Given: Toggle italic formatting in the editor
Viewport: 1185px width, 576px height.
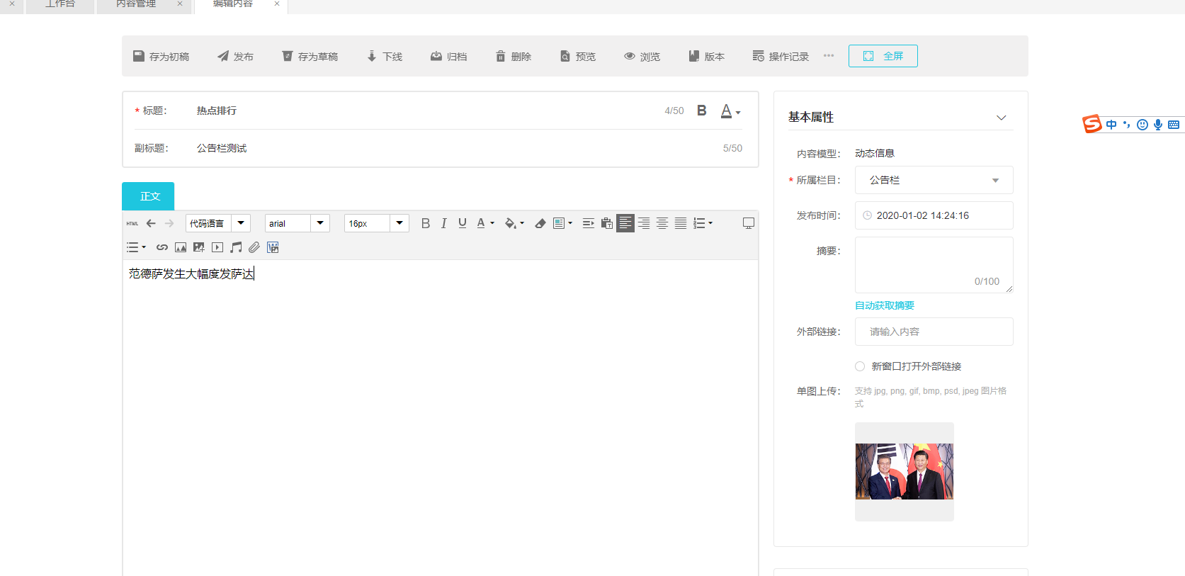Looking at the screenshot, I should point(443,224).
